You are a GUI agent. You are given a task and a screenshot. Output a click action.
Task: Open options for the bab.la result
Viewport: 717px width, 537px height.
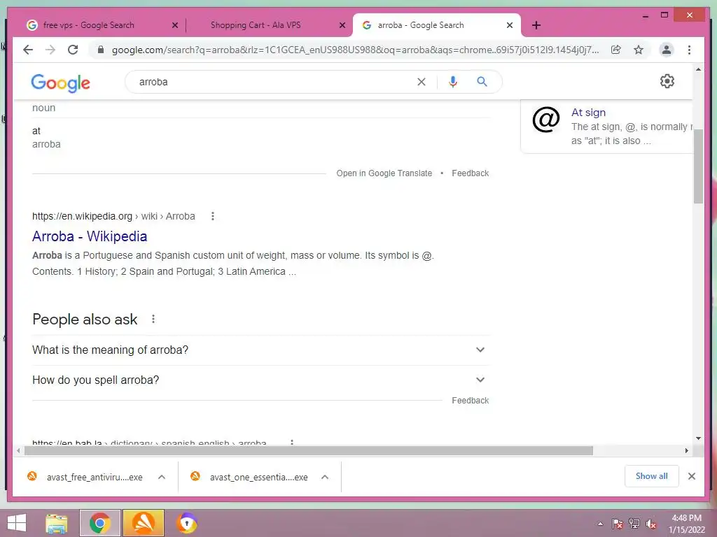[292, 442]
